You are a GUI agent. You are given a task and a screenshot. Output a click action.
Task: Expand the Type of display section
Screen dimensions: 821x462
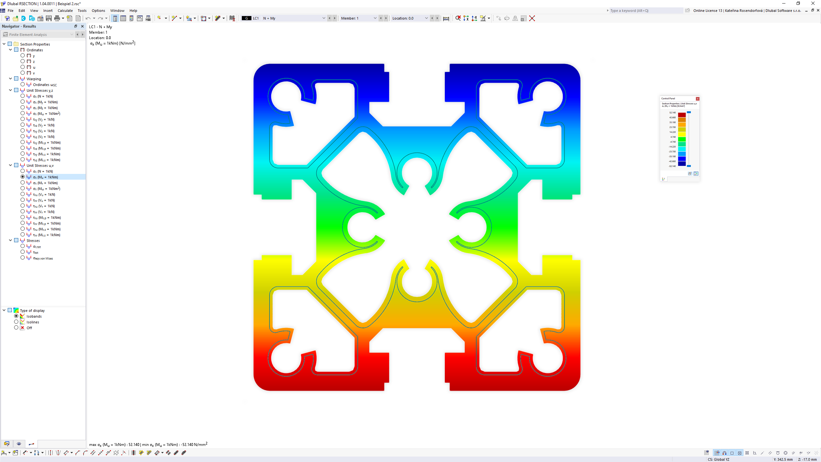[x=4, y=310]
